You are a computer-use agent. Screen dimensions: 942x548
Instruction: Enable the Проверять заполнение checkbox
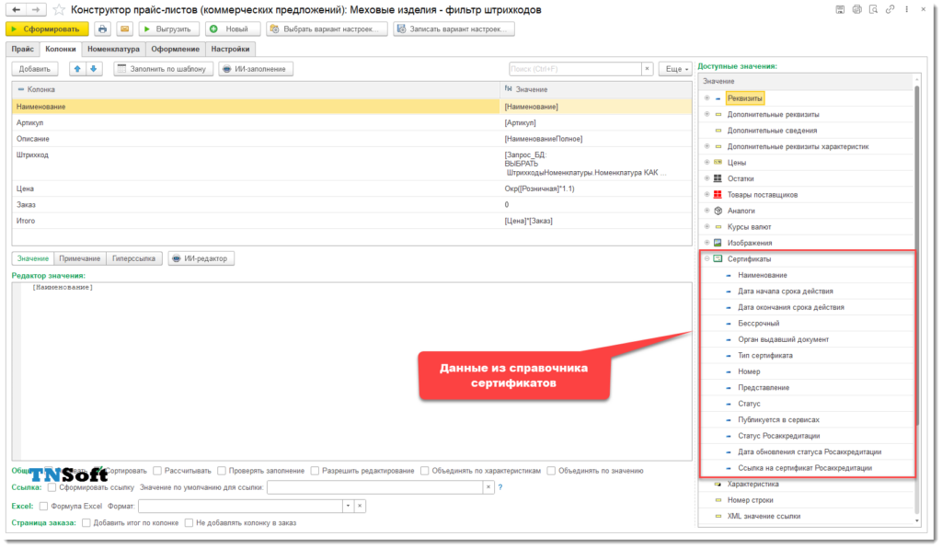(x=222, y=471)
